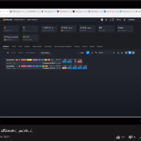Click the download/import icon
141x141 pixels.
(122, 53)
